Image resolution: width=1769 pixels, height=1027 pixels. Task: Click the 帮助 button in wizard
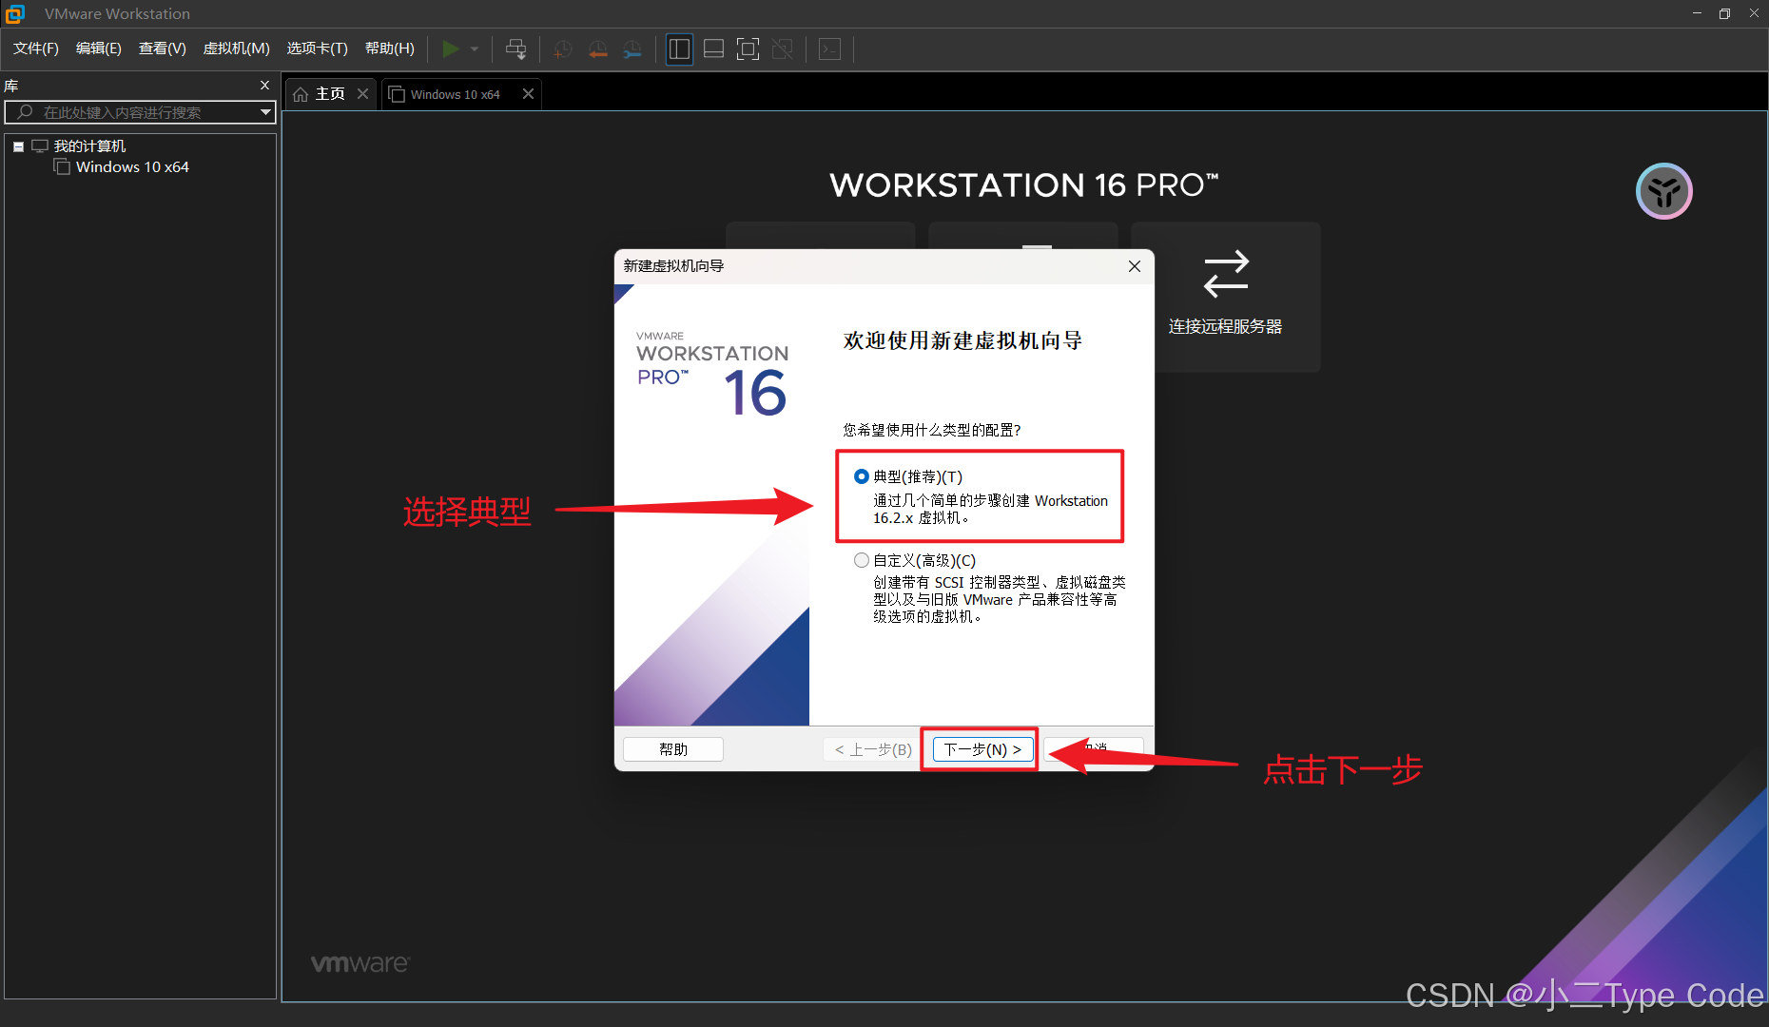pos(673,749)
